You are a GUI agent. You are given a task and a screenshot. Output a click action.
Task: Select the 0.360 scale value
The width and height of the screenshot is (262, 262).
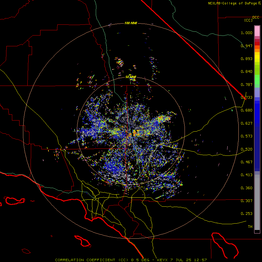tap(247, 188)
